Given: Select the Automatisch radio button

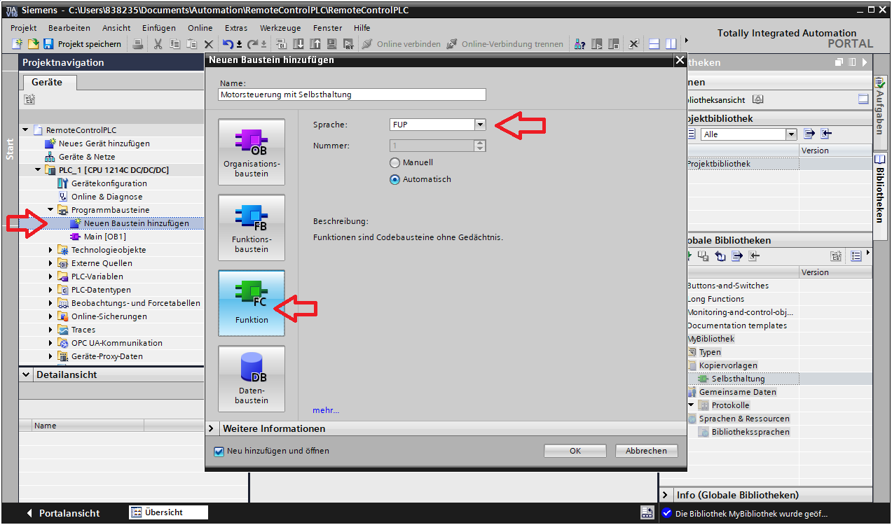Looking at the screenshot, I should 395,179.
